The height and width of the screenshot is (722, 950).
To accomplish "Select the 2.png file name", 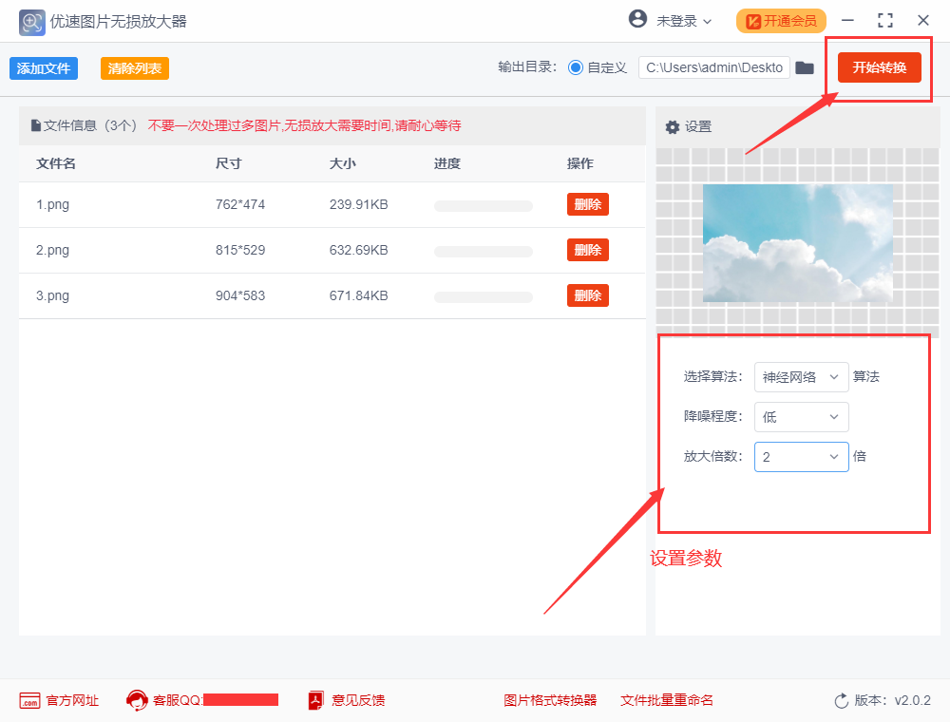I will (52, 250).
